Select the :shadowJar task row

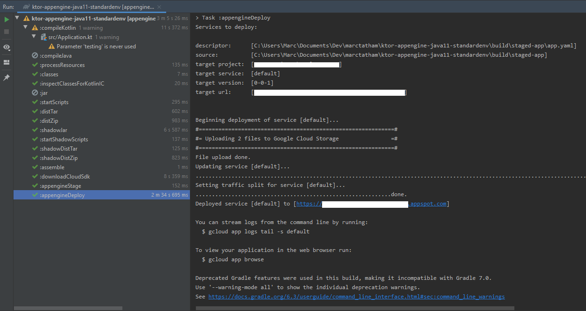[x=101, y=130]
